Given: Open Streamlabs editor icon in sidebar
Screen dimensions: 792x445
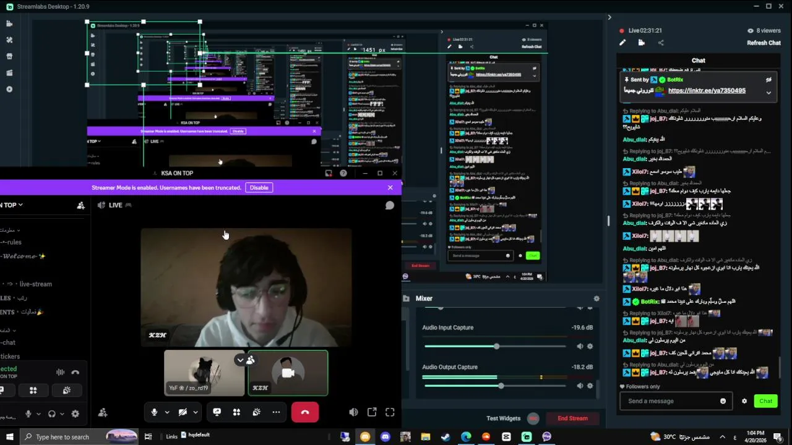Looking at the screenshot, I should click(x=9, y=23).
